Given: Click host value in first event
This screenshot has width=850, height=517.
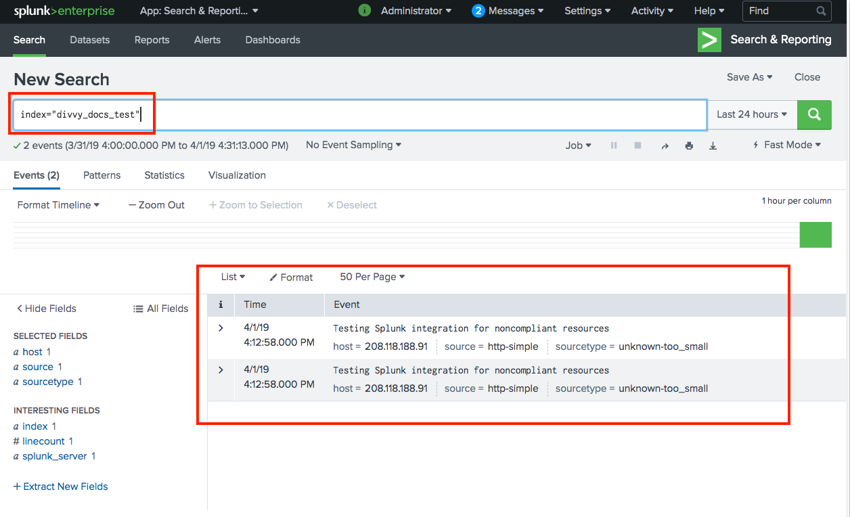Looking at the screenshot, I should click(396, 346).
